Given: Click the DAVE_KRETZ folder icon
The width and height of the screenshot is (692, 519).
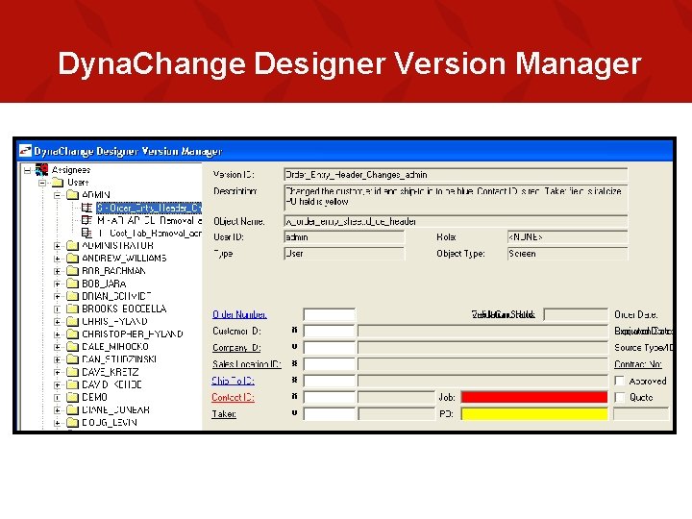Looking at the screenshot, I should coord(72,372).
